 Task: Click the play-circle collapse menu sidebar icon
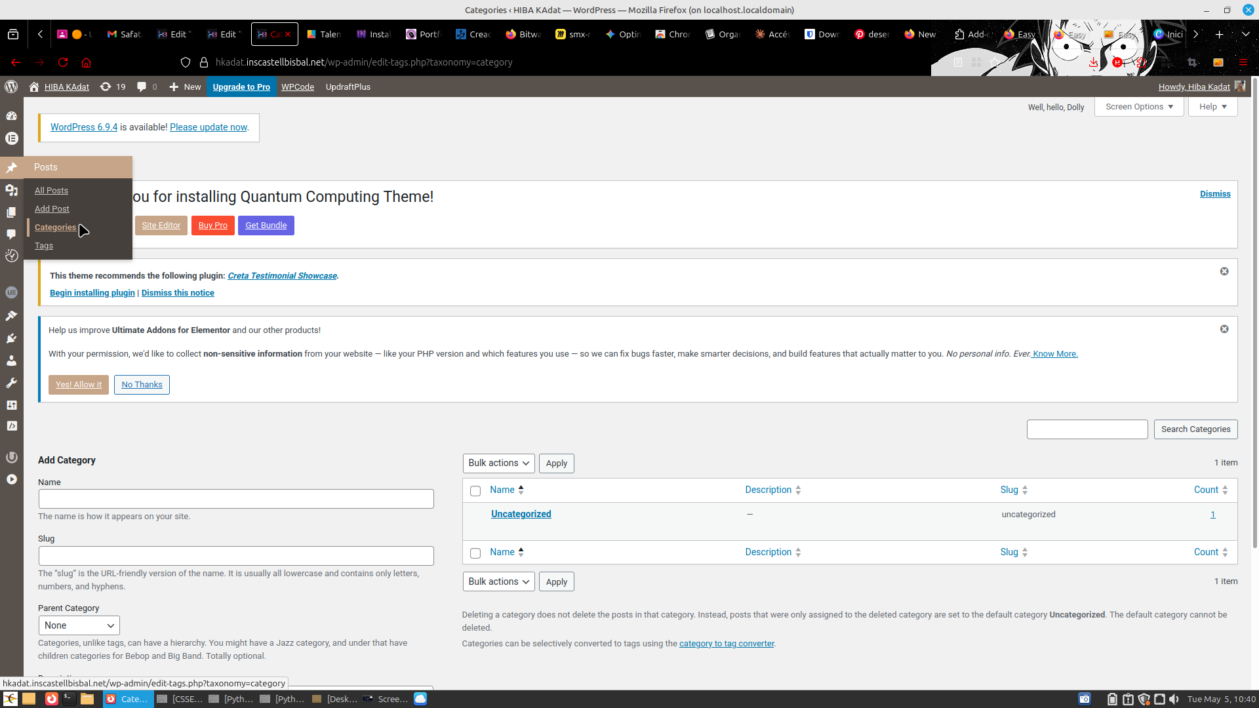tap(11, 479)
